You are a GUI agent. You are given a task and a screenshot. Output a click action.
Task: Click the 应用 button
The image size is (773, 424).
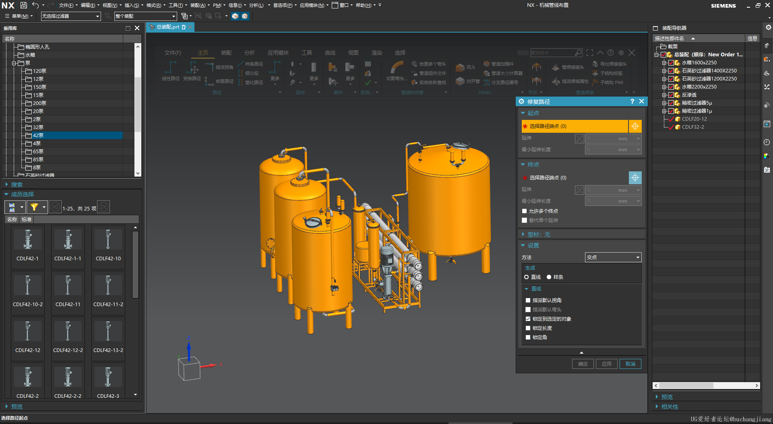[607, 364]
